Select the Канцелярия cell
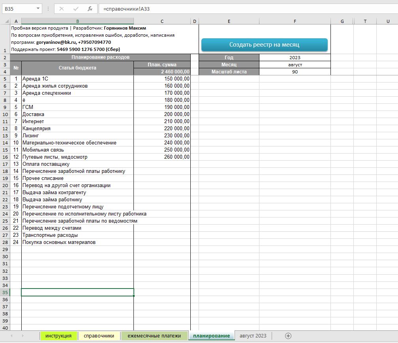Image resolution: width=398 pixels, height=343 pixels. tap(78, 129)
